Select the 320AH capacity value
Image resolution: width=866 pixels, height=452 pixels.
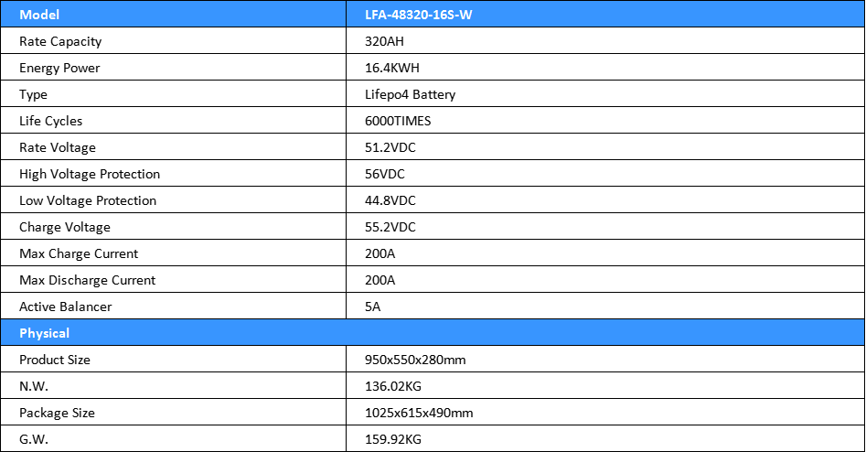[x=384, y=41]
